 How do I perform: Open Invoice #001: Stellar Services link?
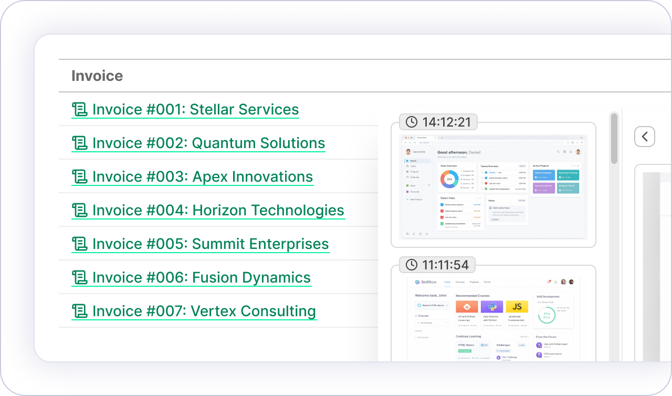[195, 109]
